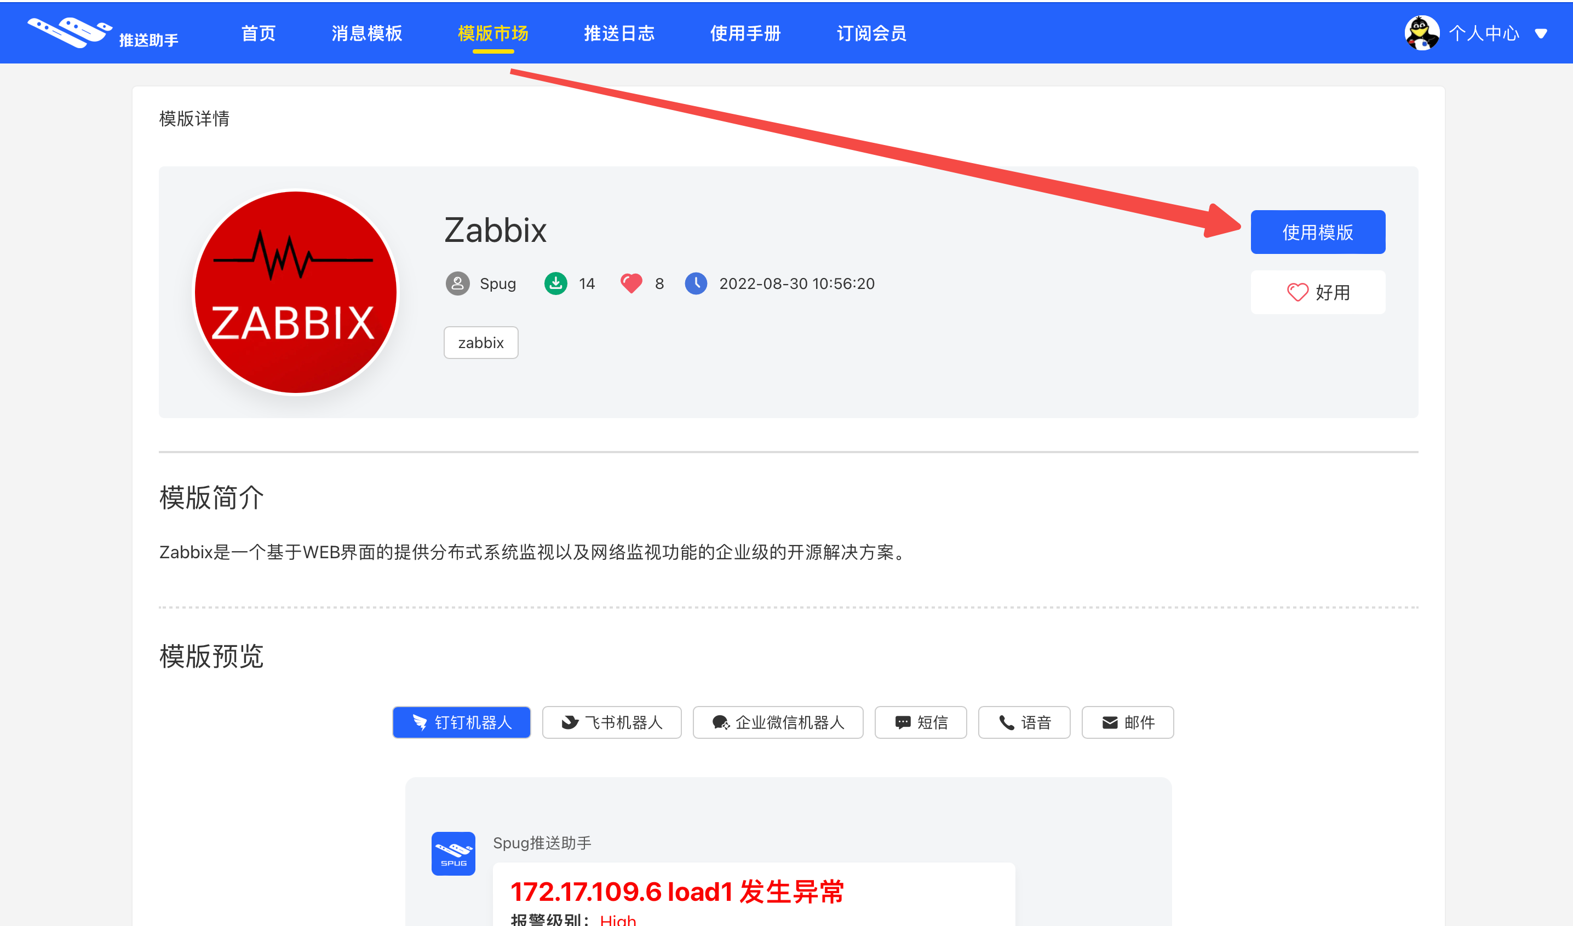The height and width of the screenshot is (926, 1573).
Task: Toggle the 语音 notification channel
Action: (x=1024, y=721)
